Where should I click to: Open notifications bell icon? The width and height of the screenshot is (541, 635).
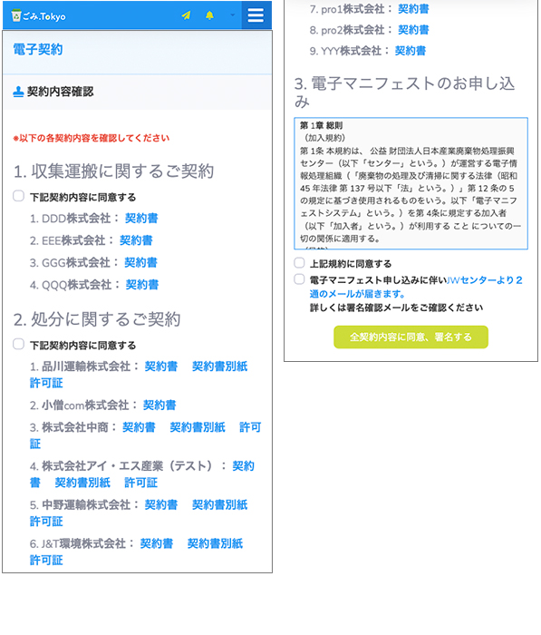[209, 15]
